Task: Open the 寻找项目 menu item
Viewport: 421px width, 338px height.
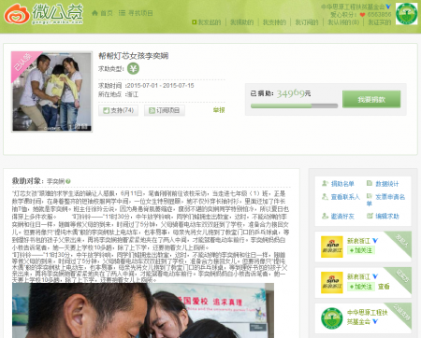Action: click(136, 13)
